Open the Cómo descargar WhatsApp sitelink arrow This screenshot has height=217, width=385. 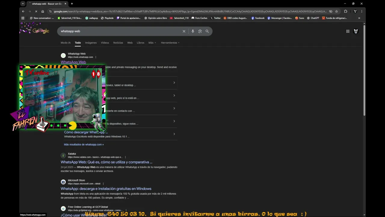pos(174,134)
